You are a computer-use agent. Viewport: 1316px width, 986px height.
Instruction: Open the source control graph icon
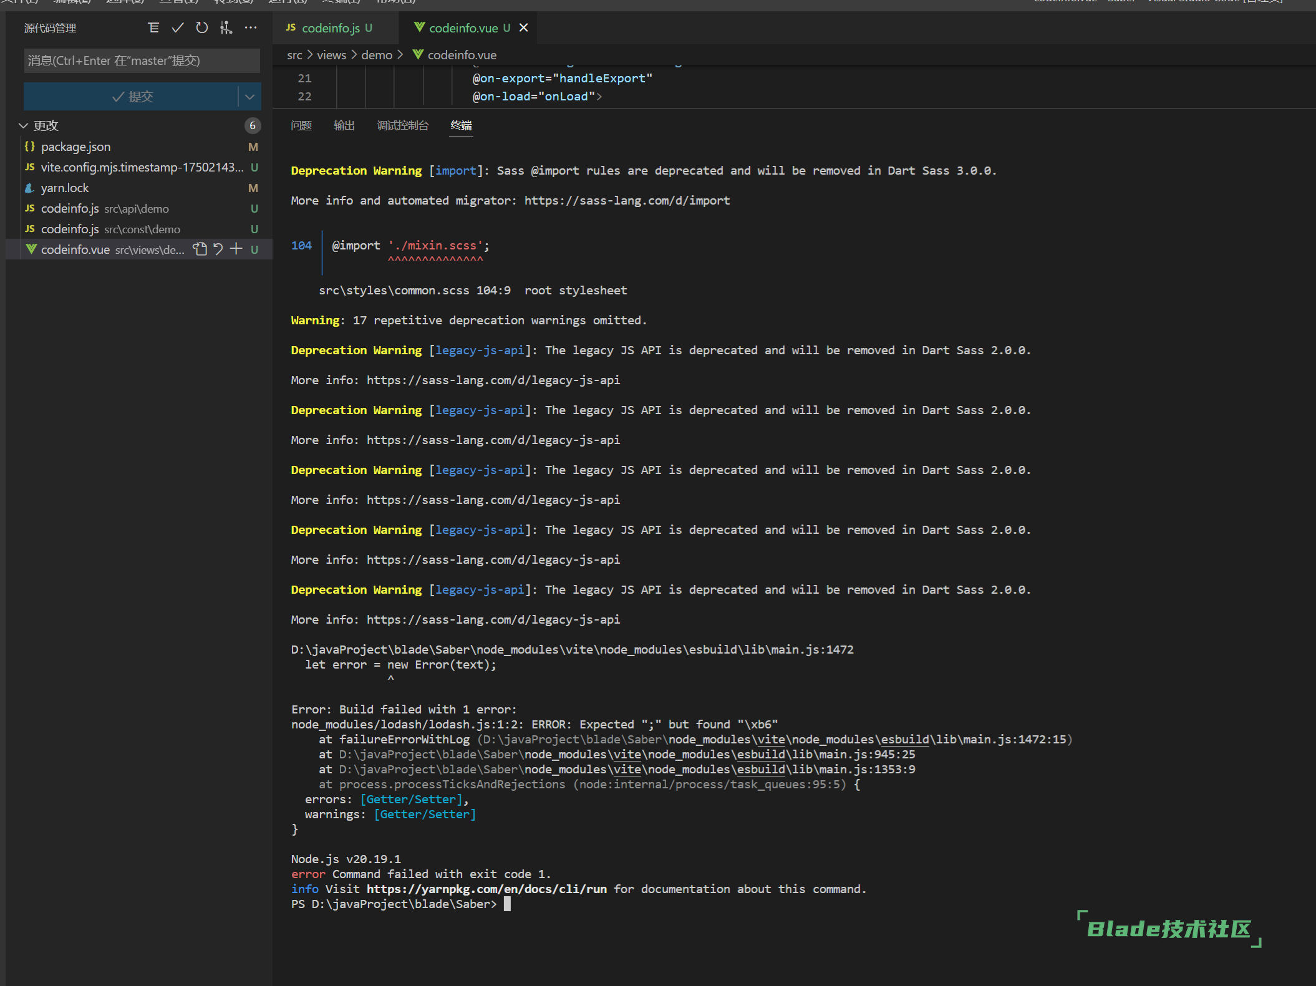coord(226,27)
